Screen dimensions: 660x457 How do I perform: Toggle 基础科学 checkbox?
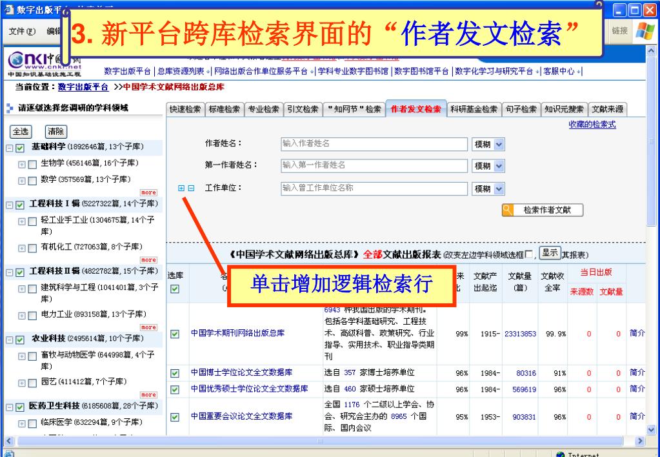[20, 148]
